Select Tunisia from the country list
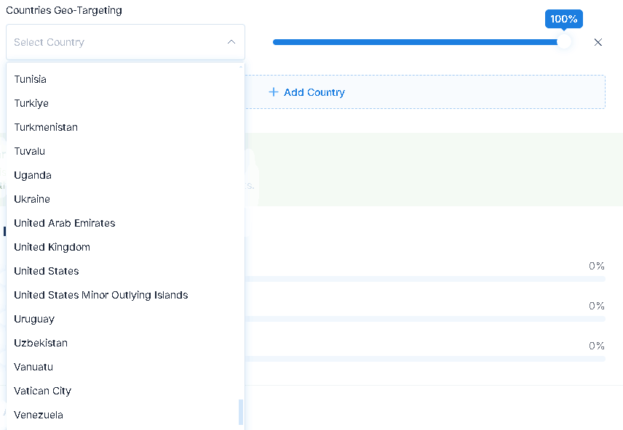Viewport: 623px width, 430px height. pos(126,79)
